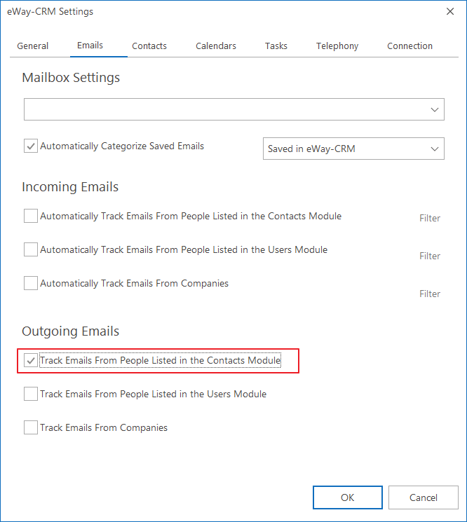Image resolution: width=467 pixels, height=522 pixels.
Task: Discard changes with the Cancel button
Action: (424, 497)
